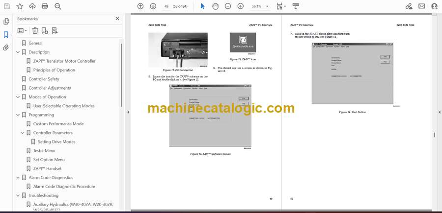
Task: Send document by email envelope icon
Action: [422, 6]
